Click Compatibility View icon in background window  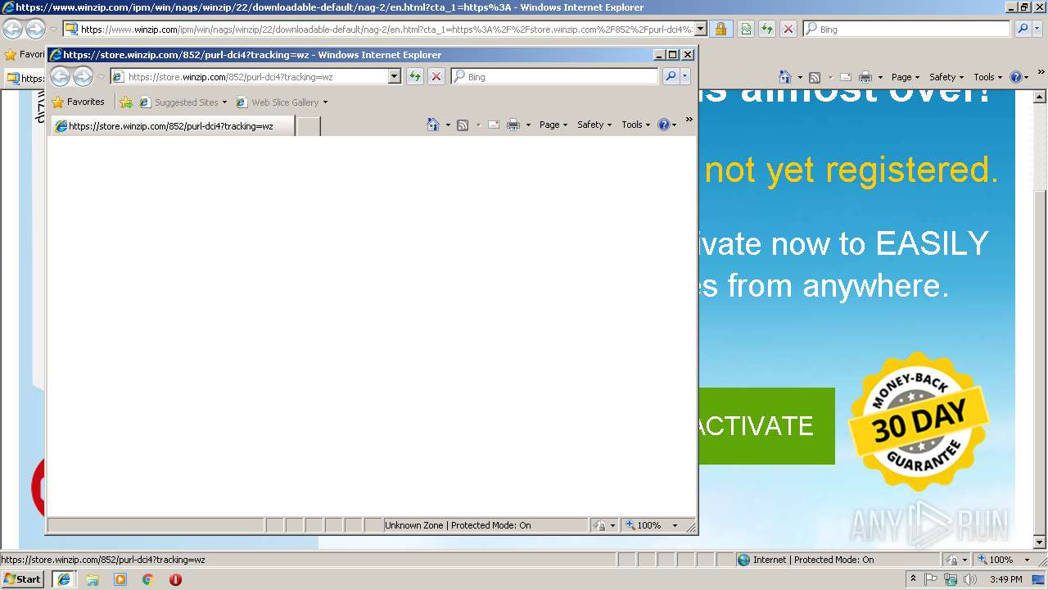click(x=746, y=29)
